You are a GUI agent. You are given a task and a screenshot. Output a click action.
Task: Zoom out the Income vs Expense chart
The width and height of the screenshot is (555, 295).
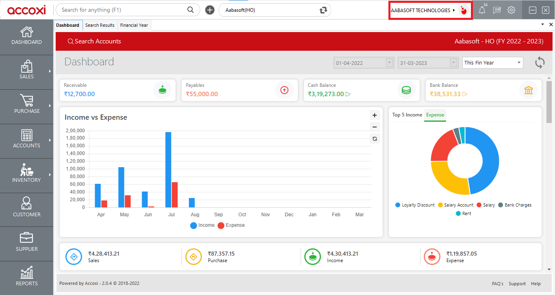(375, 127)
